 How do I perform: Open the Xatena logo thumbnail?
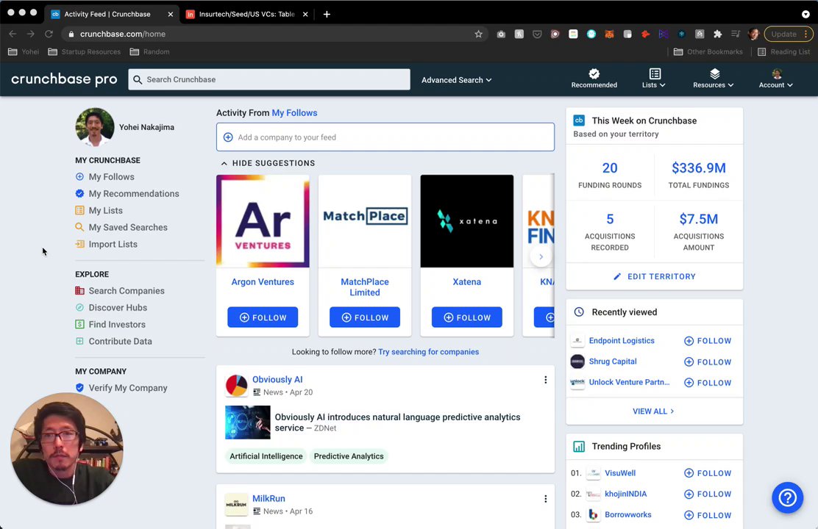(x=467, y=221)
